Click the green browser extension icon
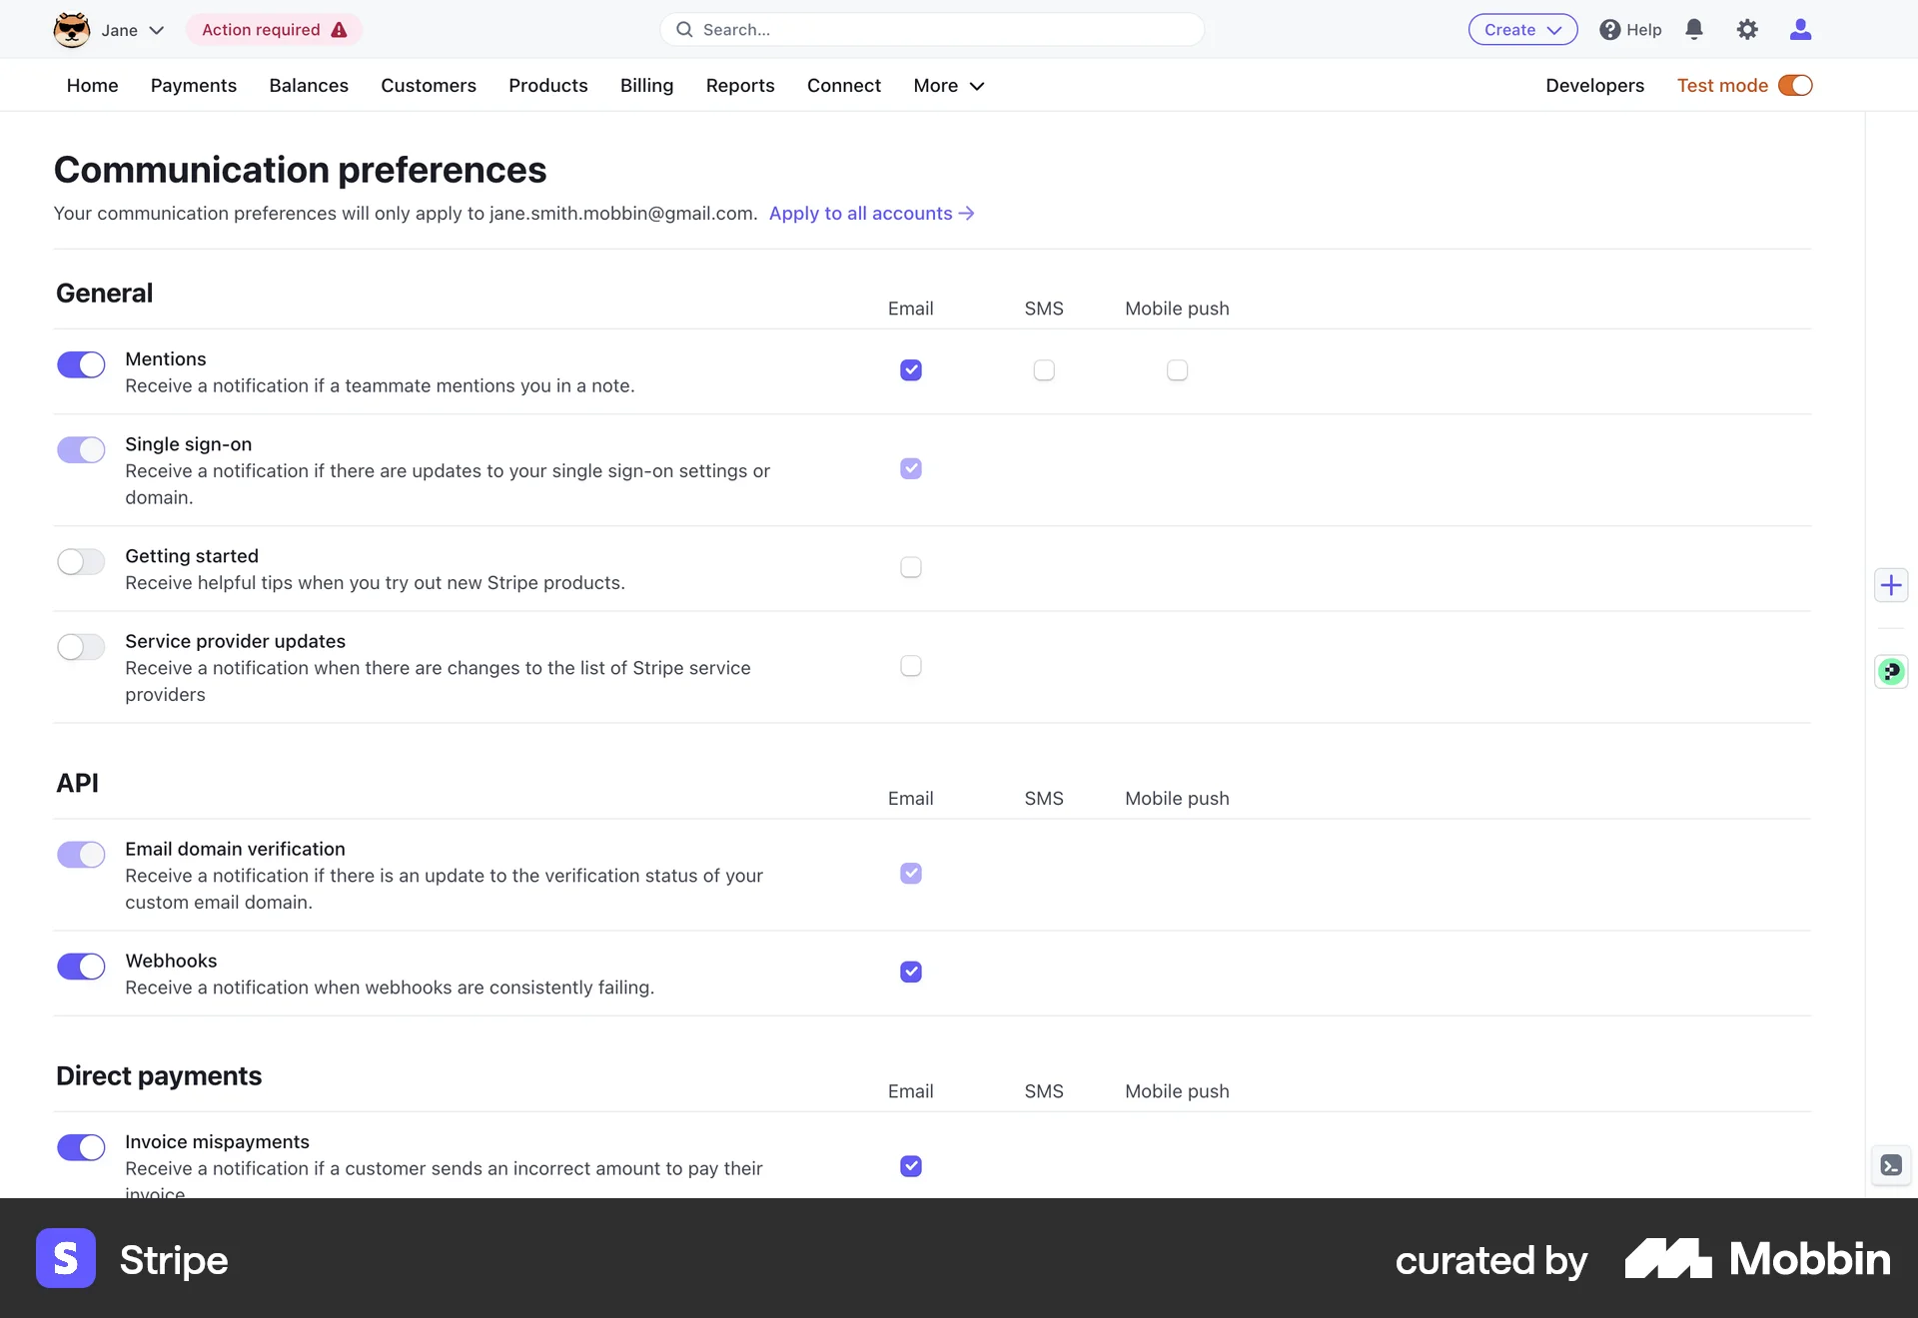This screenshot has width=1918, height=1318. (1891, 671)
